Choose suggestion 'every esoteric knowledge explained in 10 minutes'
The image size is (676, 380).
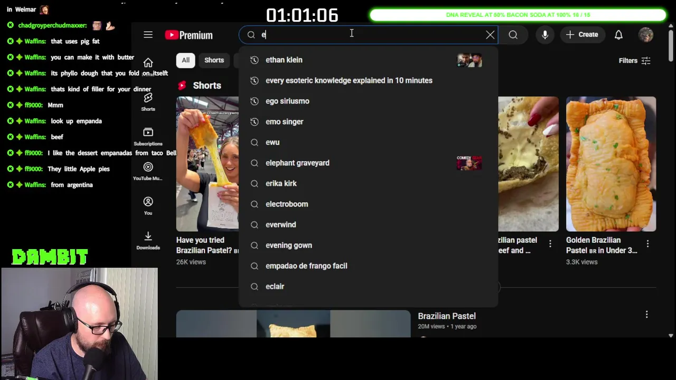coord(368,81)
